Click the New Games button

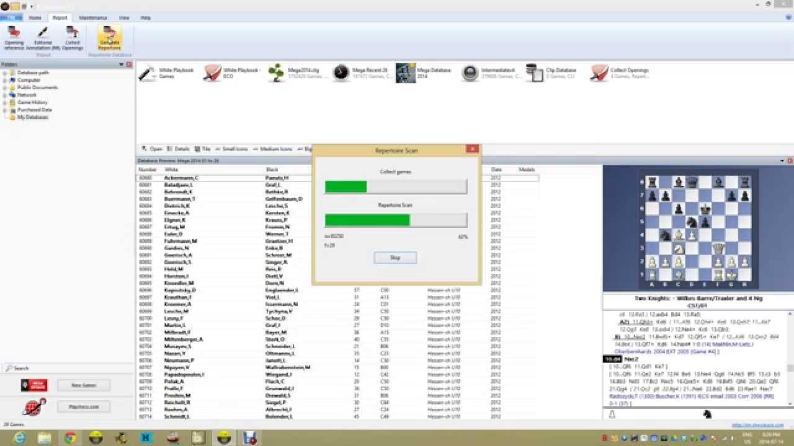click(84, 385)
